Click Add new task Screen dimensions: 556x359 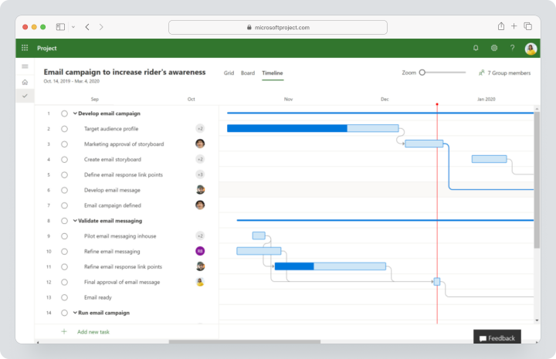(93, 332)
